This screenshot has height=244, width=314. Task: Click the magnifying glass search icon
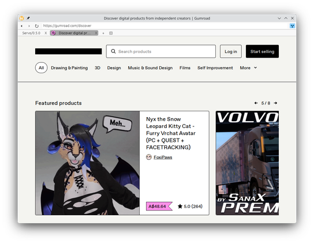tap(113, 51)
